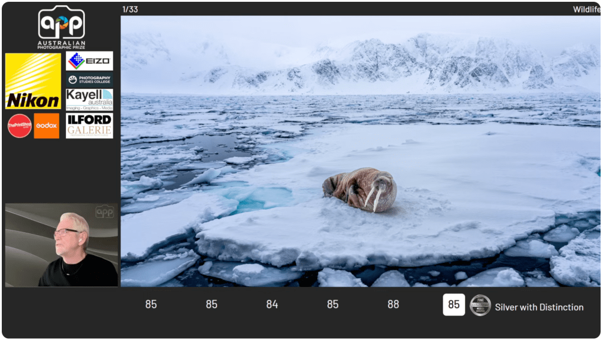Click the red ThePrintShop circle logo
Image resolution: width=603 pixels, height=340 pixels.
click(19, 126)
